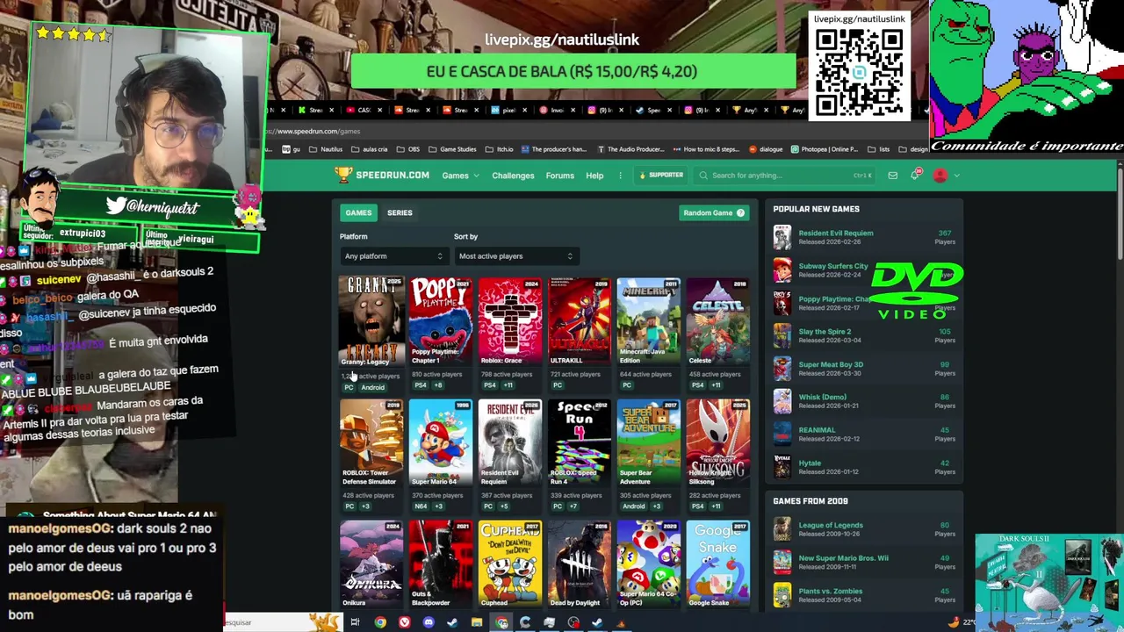Open Task View on the taskbar
1124x632 pixels.
coord(355,622)
